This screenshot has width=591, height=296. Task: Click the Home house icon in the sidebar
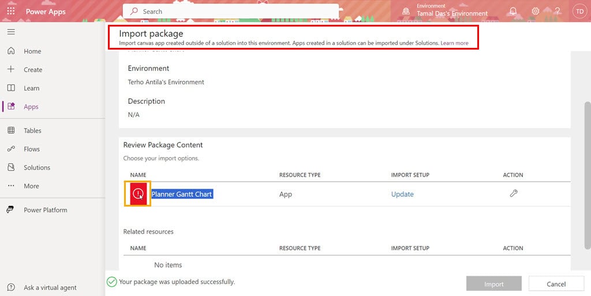point(12,51)
